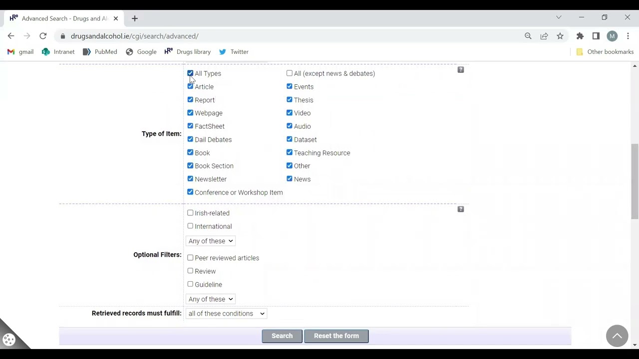Bookmark this page with the star icon

[560, 36]
